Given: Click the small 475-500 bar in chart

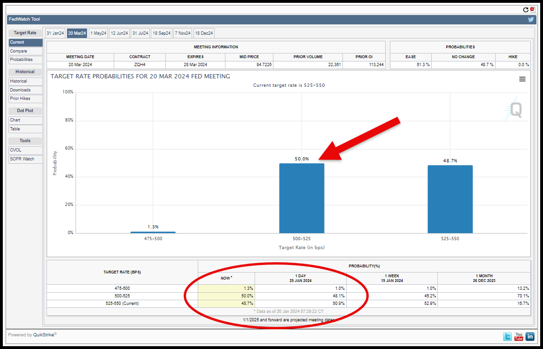Looking at the screenshot, I should pyautogui.click(x=153, y=233).
